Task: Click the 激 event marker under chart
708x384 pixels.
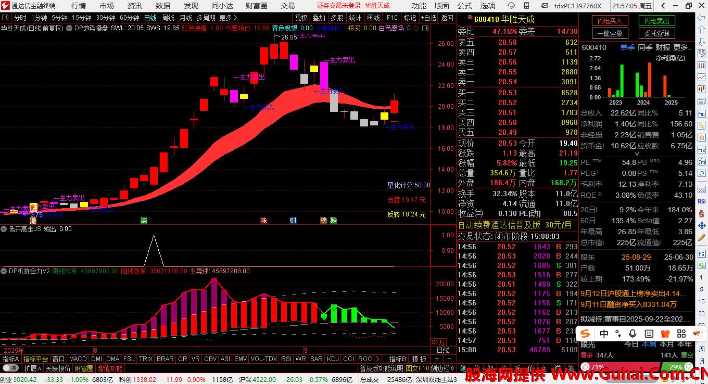Action: [x=33, y=221]
